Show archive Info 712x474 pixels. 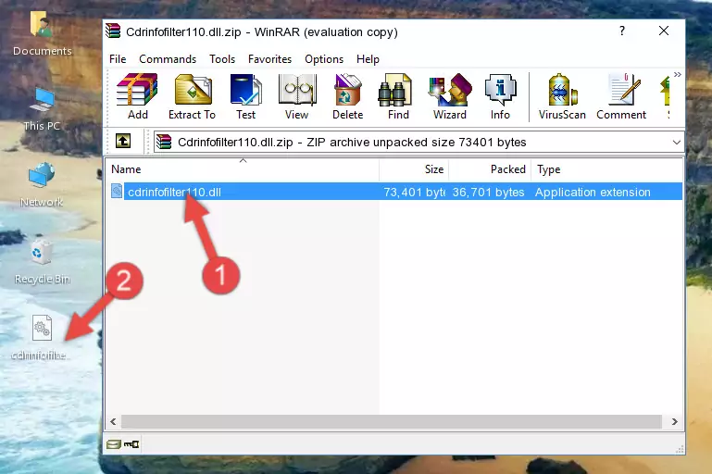point(500,96)
